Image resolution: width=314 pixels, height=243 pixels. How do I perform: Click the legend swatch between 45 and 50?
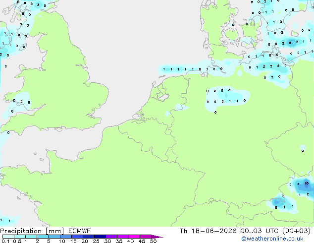click(x=146, y=237)
